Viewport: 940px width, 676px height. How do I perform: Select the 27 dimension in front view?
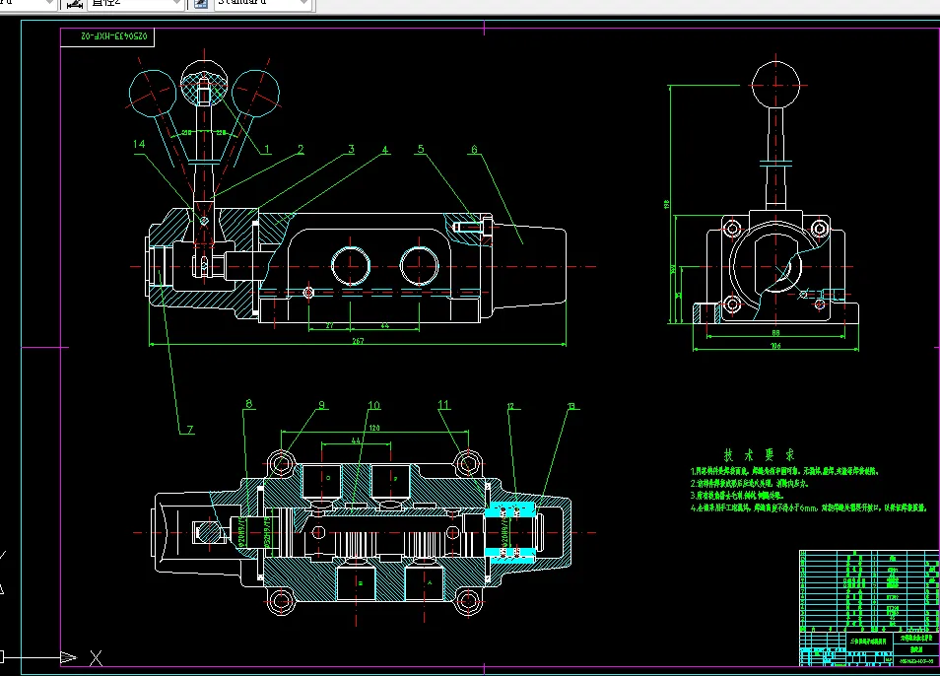(x=330, y=325)
